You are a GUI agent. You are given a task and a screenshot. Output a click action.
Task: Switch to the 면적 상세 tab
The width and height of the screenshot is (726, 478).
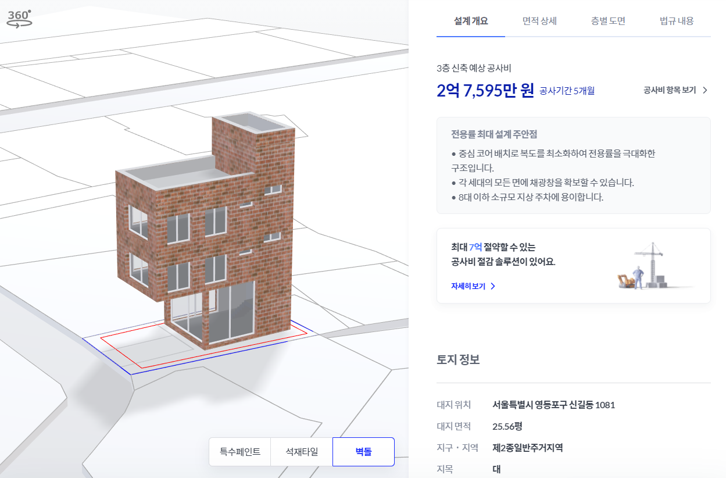point(539,21)
